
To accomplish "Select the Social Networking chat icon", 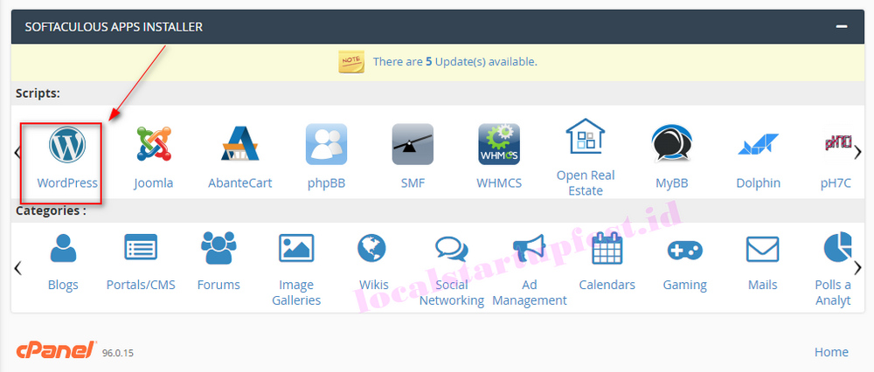I will pyautogui.click(x=452, y=248).
